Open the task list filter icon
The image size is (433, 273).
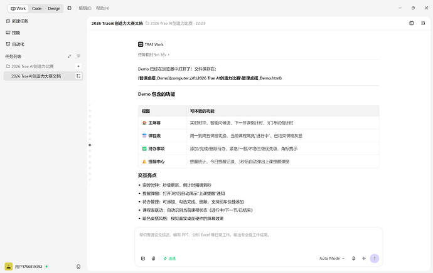click(x=78, y=56)
